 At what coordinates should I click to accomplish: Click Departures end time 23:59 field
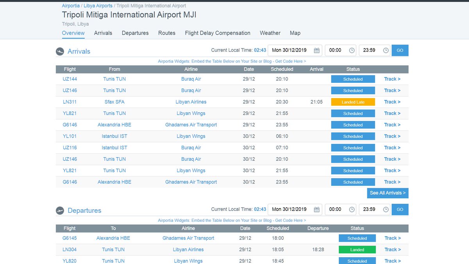click(374, 210)
